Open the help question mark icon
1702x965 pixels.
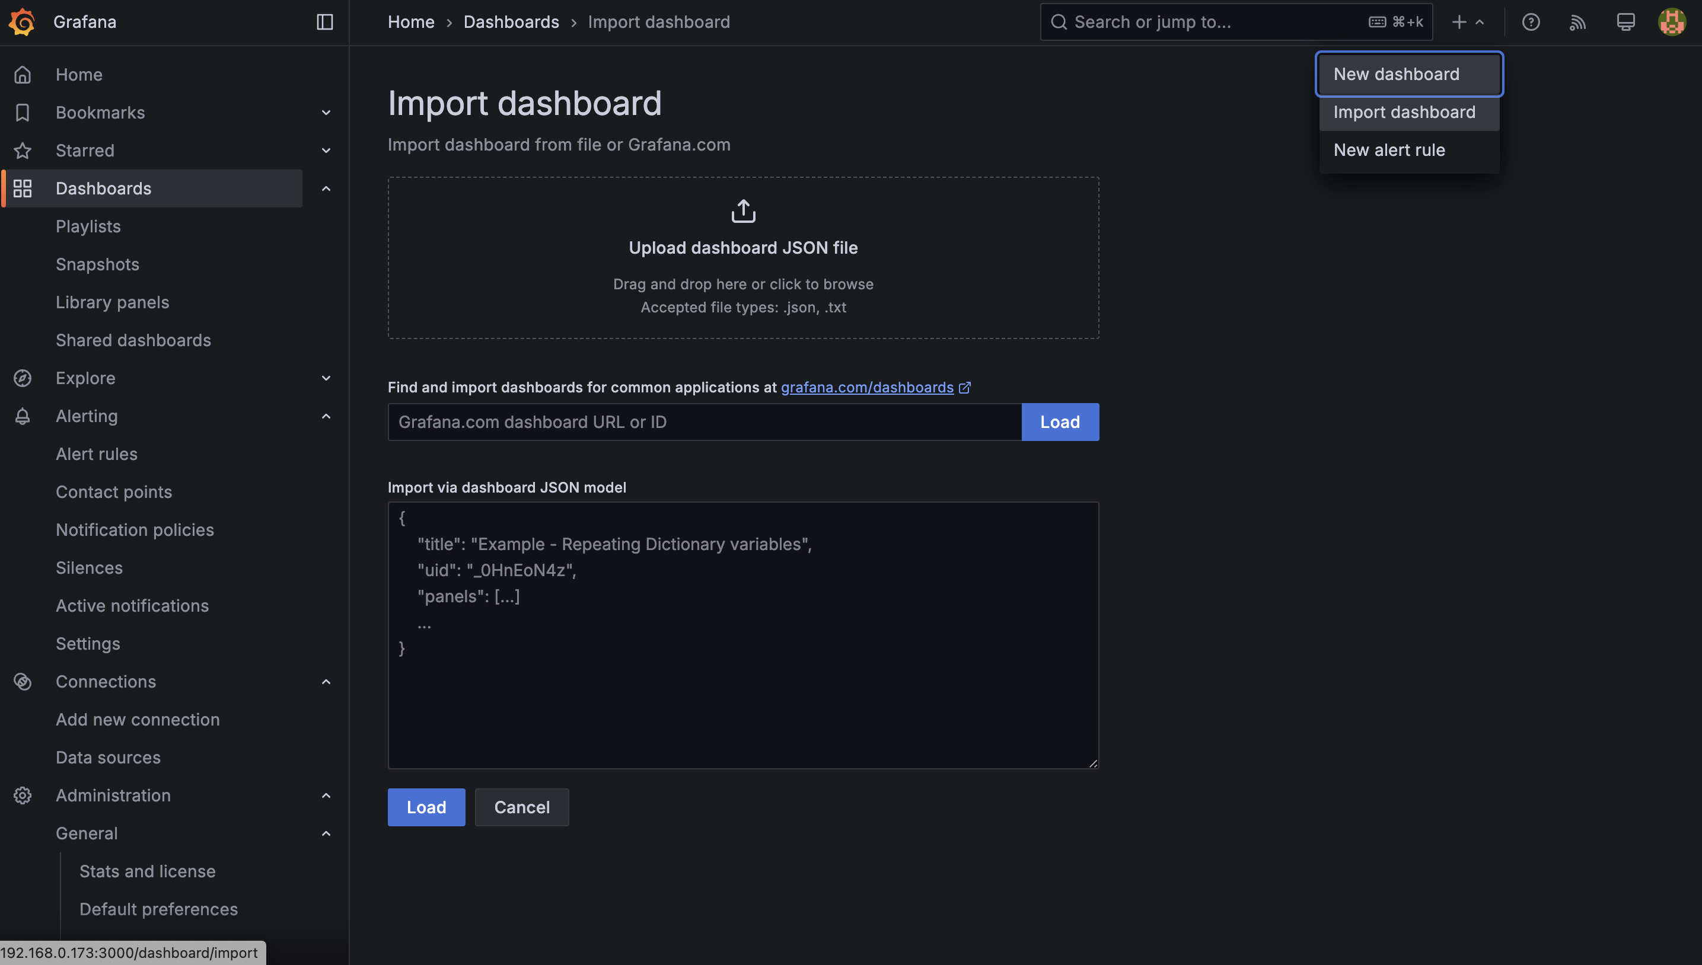[x=1530, y=22]
